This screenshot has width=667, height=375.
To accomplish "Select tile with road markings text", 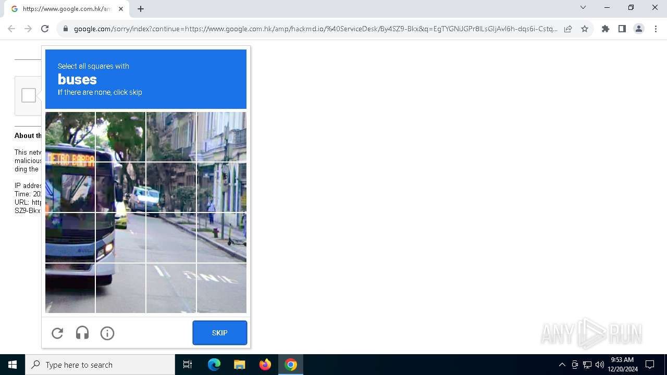I will point(221,288).
